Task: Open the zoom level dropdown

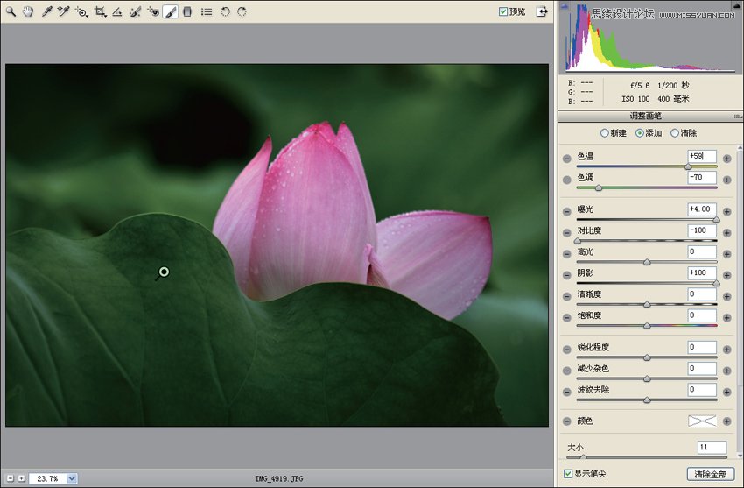Action: click(x=72, y=478)
